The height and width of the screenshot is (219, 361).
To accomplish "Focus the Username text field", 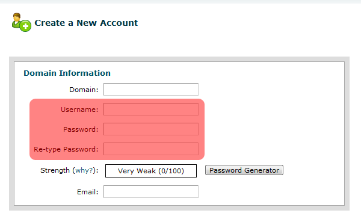I will [151, 109].
